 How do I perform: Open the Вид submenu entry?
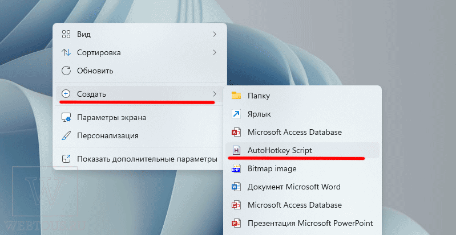[140, 34]
